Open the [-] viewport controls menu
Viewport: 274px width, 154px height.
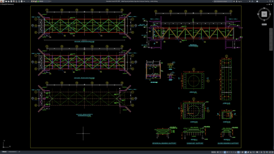pyautogui.click(x=1, y=4)
